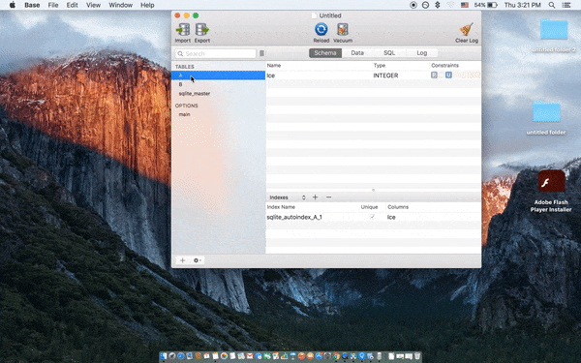Click inside the Search input field
Viewport: 581px width, 363px height.
(x=215, y=53)
